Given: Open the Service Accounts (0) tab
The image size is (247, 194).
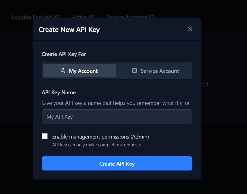Looking at the screenshot, I should tap(131, 17).
